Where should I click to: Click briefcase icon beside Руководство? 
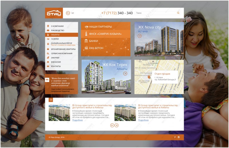tap(48, 30)
